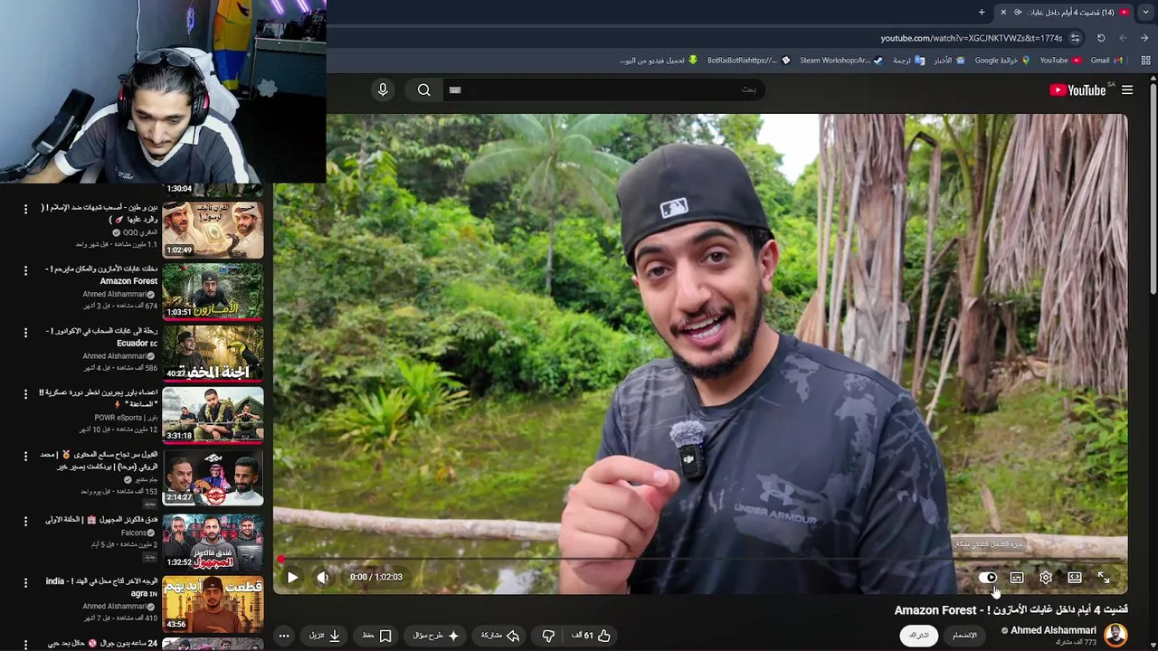
Task: Go to the YouTube home logo
Action: point(1077,90)
